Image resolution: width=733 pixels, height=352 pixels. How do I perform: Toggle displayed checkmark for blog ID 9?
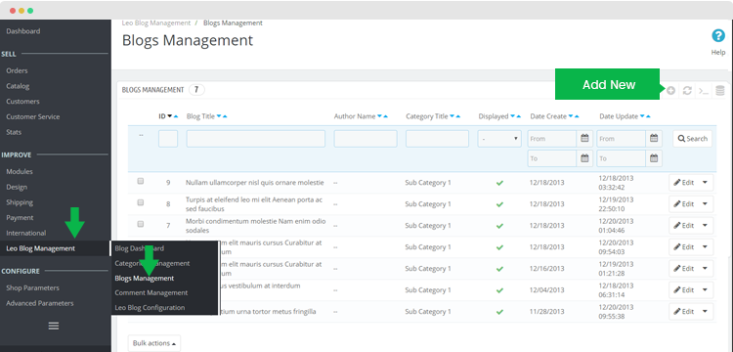pyautogui.click(x=499, y=183)
